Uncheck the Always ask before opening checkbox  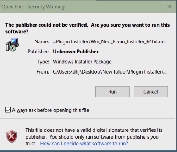[x=8, y=110]
